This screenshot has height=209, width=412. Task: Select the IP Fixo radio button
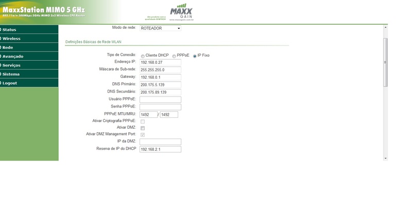pos(195,56)
